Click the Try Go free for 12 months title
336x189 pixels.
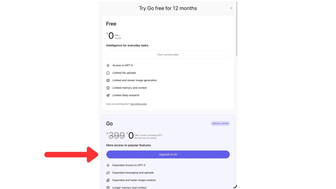168,8
